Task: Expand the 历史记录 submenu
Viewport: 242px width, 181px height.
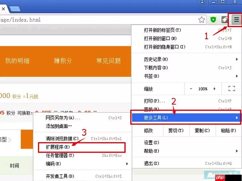Action: tap(187, 59)
